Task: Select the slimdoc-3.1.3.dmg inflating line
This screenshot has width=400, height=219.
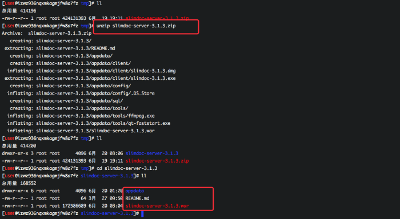Action: [91, 71]
